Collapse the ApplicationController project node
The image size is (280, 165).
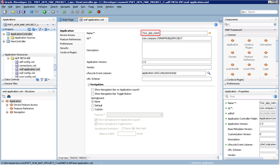coord(3,34)
